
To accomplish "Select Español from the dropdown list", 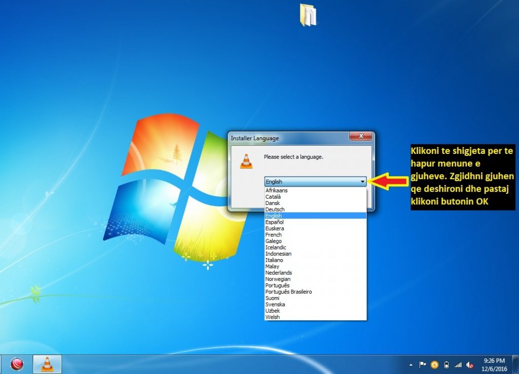I will click(275, 222).
